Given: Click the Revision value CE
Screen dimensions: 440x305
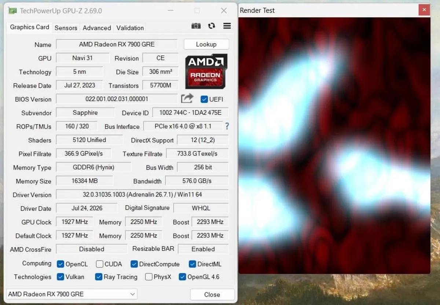Looking at the screenshot, I should 160,58.
